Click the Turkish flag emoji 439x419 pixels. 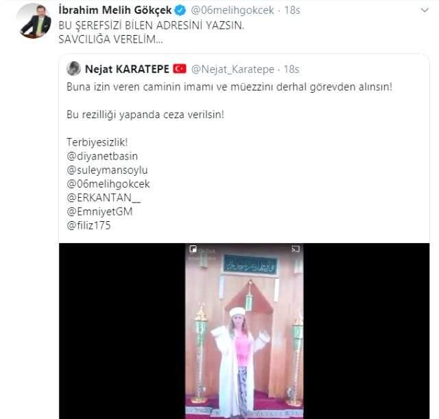click(x=180, y=69)
